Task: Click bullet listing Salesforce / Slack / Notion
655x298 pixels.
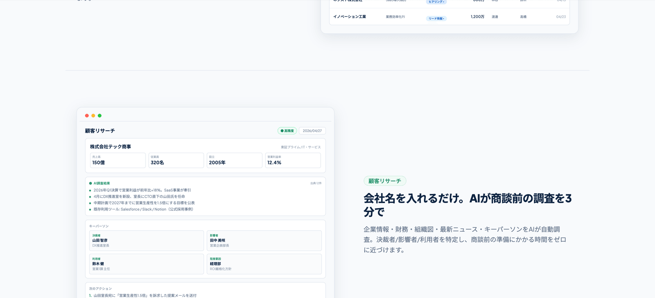Action: [145, 209]
